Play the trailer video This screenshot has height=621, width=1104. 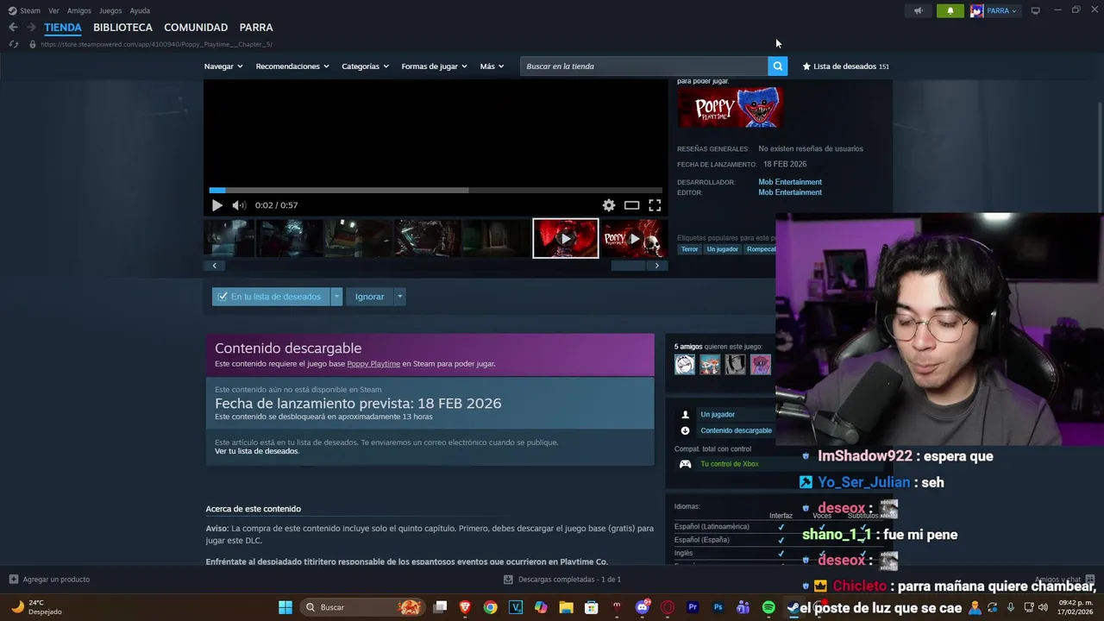pyautogui.click(x=216, y=205)
